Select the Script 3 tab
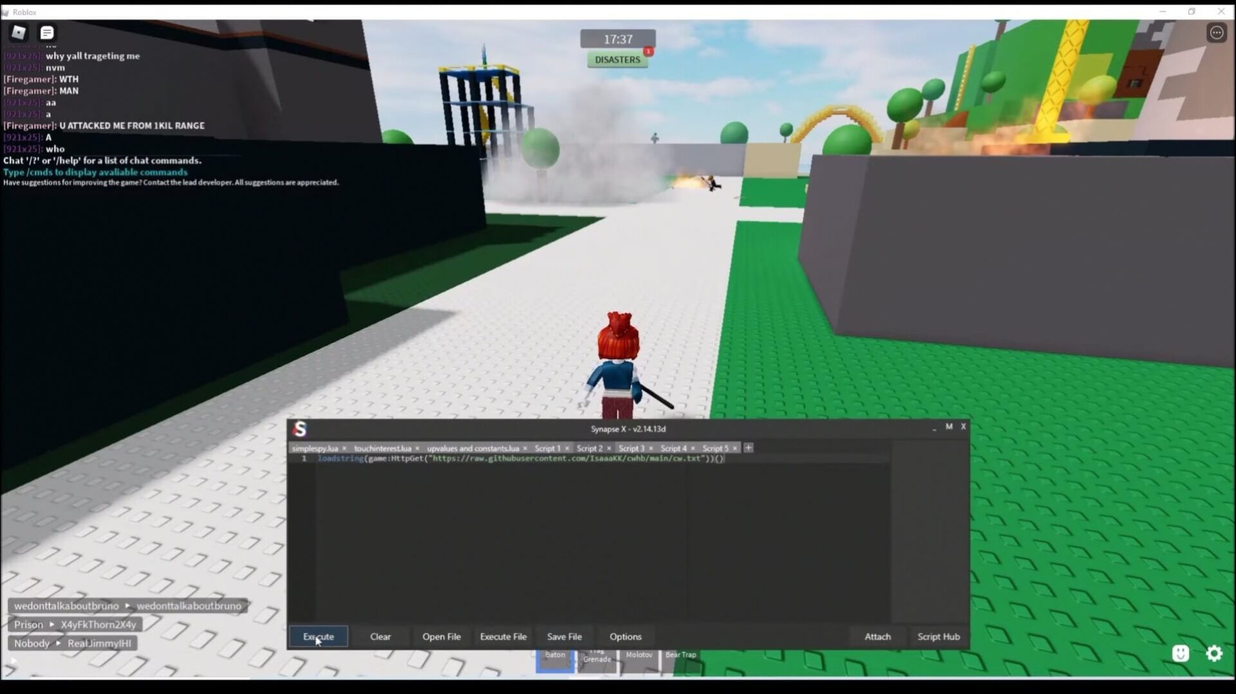The width and height of the screenshot is (1236, 694). [631, 448]
